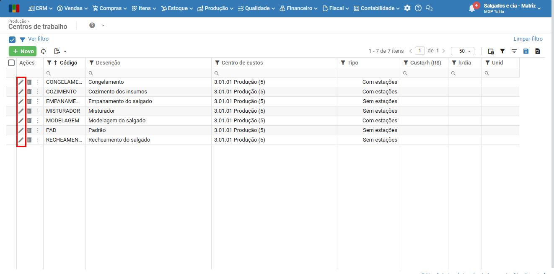Open more actions menu for PAD row

[x=38, y=130]
